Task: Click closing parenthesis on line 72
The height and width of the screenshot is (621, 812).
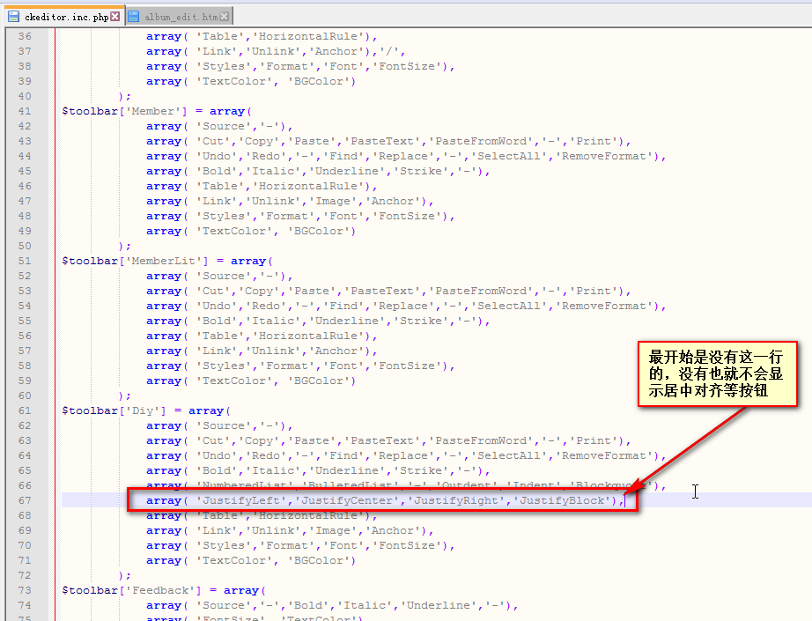Action: coord(122,576)
